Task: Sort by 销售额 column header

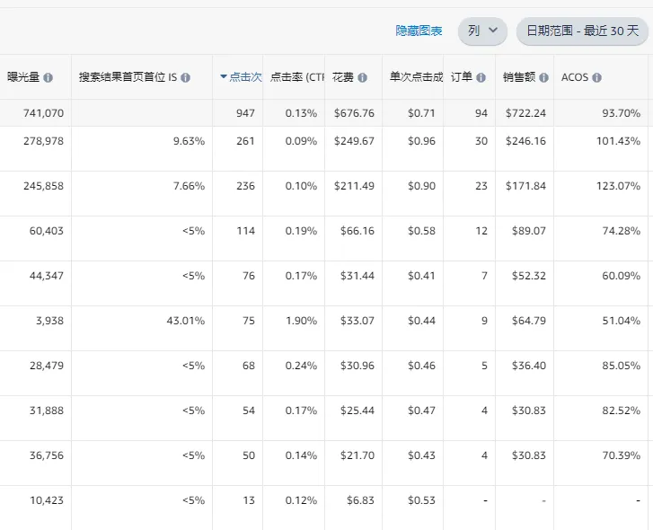Action: tap(519, 77)
